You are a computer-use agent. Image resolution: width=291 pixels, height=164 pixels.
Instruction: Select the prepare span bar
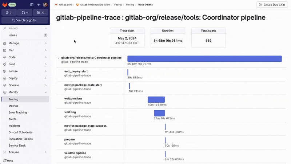pos(165,140)
